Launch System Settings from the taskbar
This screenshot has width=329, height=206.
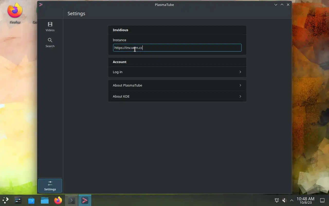[x=18, y=200]
